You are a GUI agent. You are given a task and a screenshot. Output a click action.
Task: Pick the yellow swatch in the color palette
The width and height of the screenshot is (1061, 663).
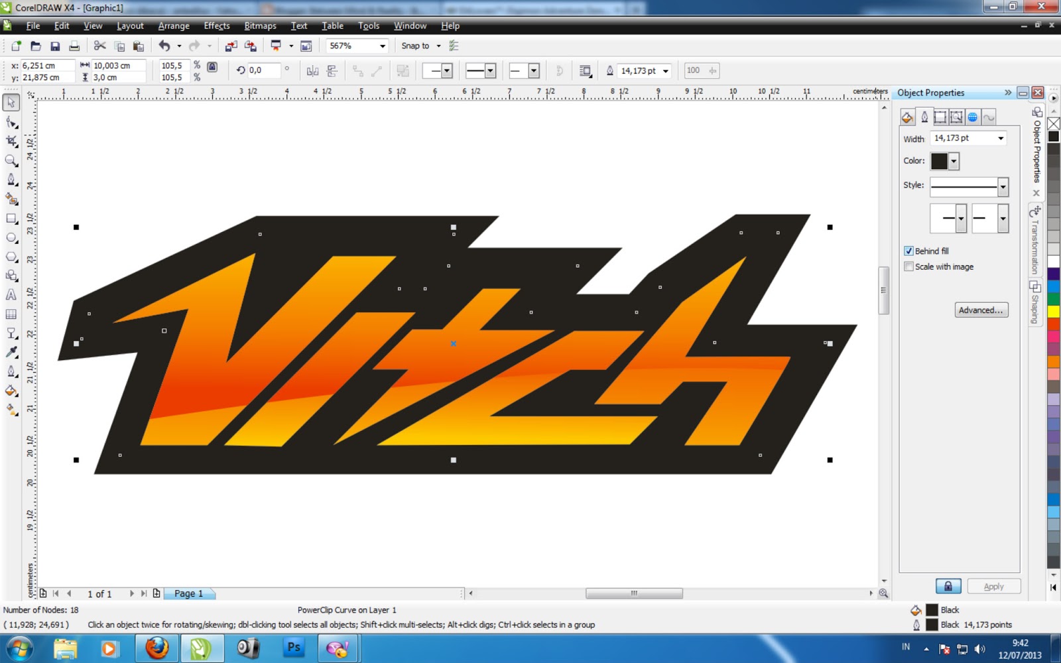click(1053, 311)
